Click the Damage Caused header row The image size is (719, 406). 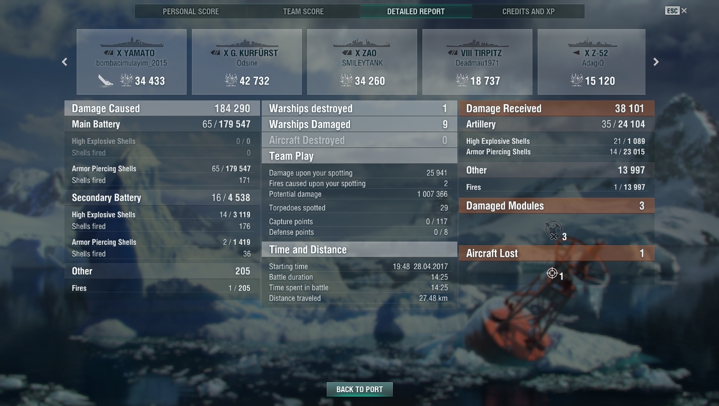[x=162, y=108]
